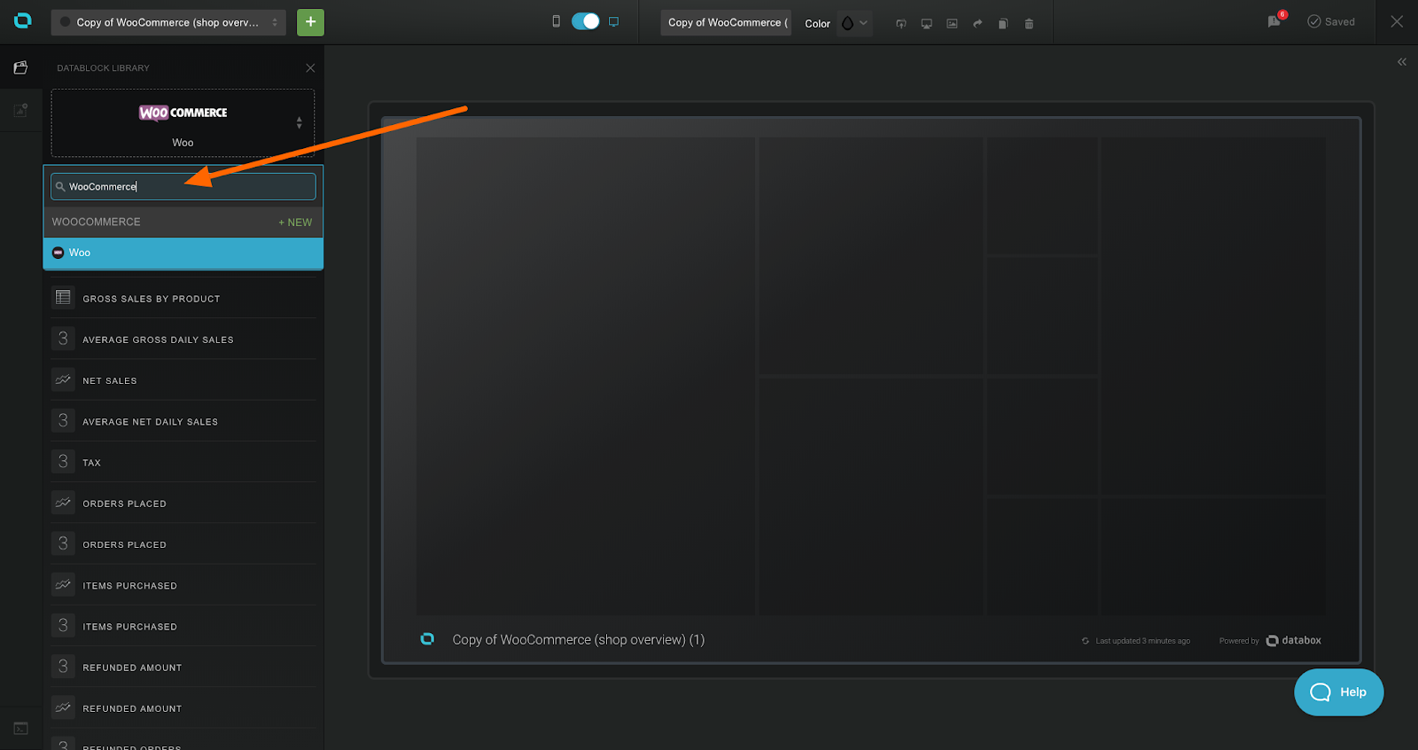The height and width of the screenshot is (750, 1418).
Task: Select the Tax datablock
Action: pos(183,462)
